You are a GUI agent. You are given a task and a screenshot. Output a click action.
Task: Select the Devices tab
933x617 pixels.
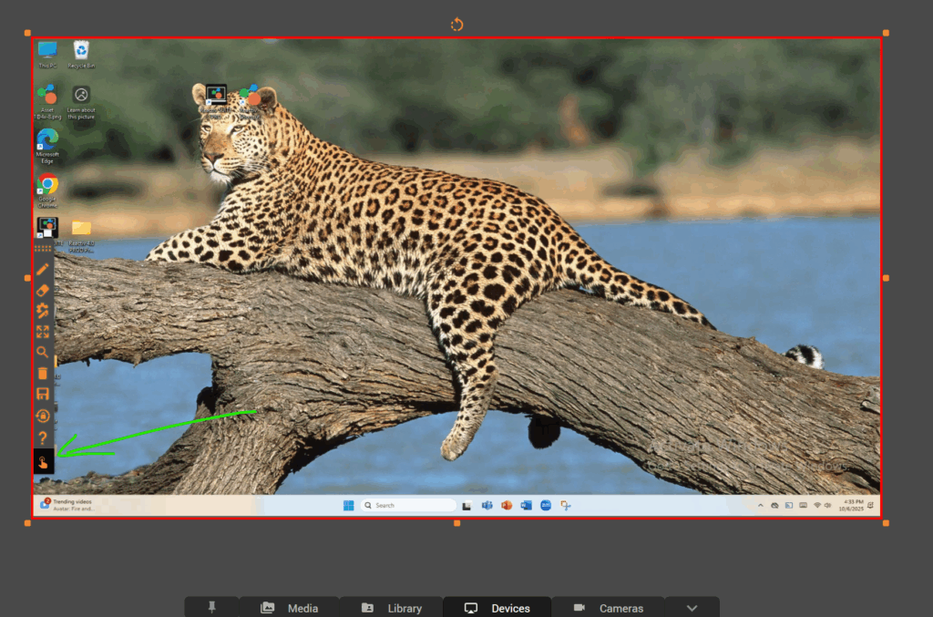pos(497,608)
